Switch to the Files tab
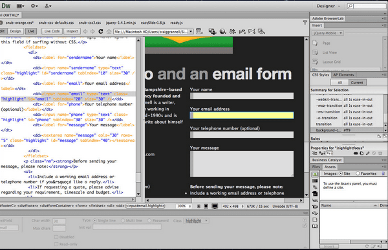 pyautogui.click(x=316, y=166)
